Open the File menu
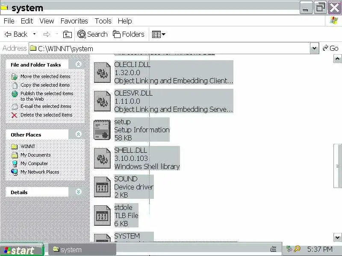Screen dimensions: 342x256 click(x=9, y=21)
